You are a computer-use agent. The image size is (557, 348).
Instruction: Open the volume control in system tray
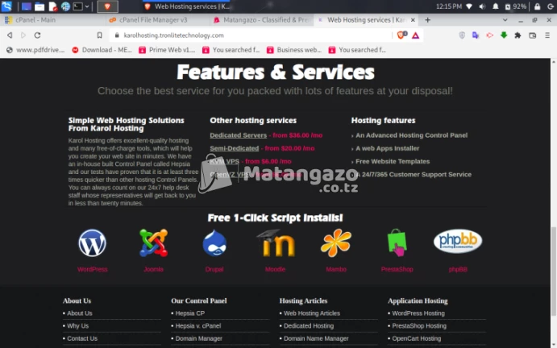[x=482, y=6]
